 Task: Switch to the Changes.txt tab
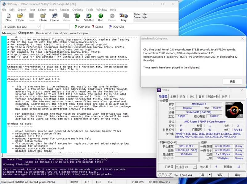26,33
